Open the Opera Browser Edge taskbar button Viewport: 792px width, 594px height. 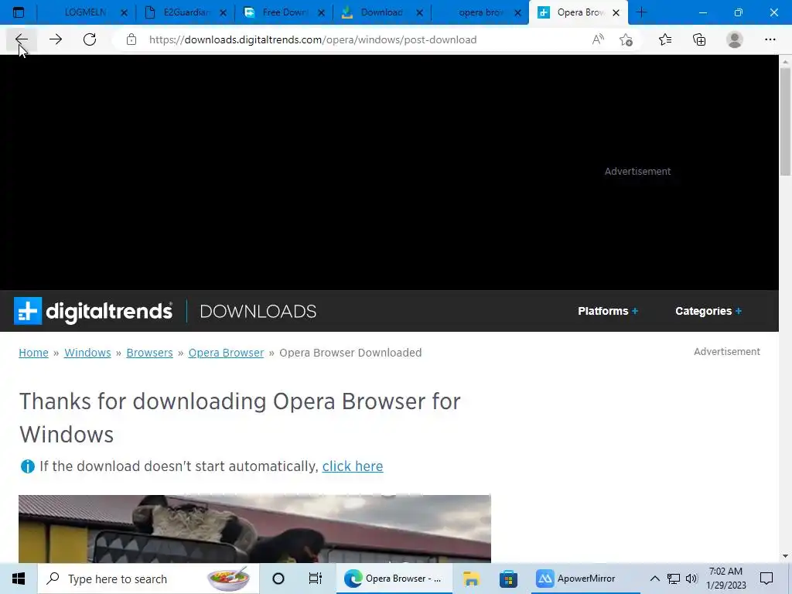394,579
